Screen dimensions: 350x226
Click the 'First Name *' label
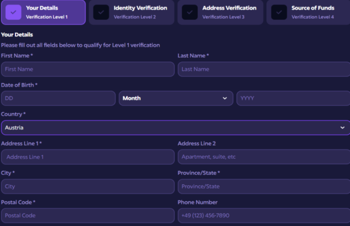[x=17, y=56]
